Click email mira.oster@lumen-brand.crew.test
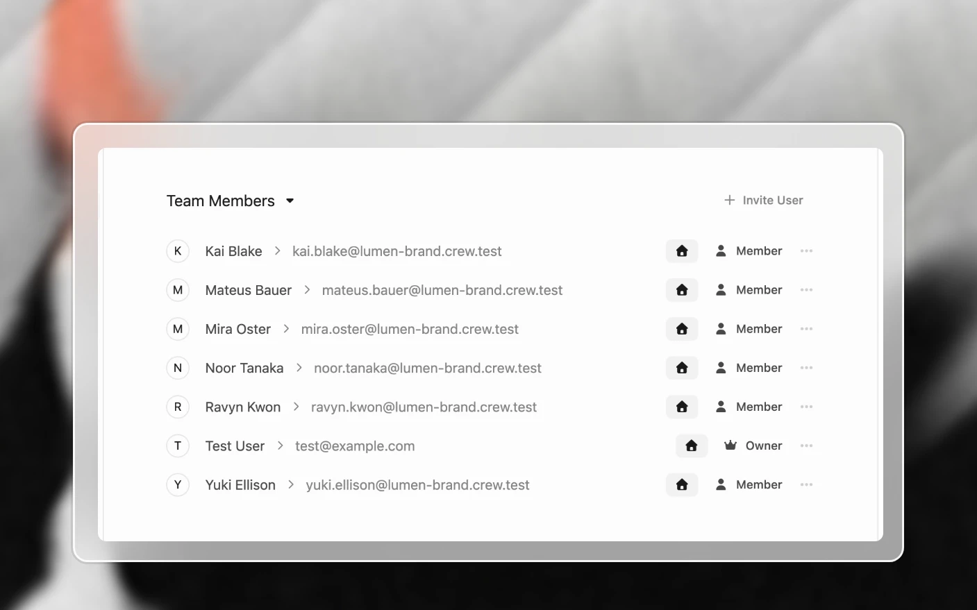This screenshot has width=977, height=610. (410, 329)
